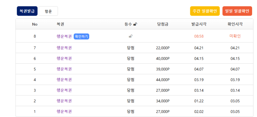Click the 발급시각 column header
This screenshot has width=257, height=117.
[199, 24]
